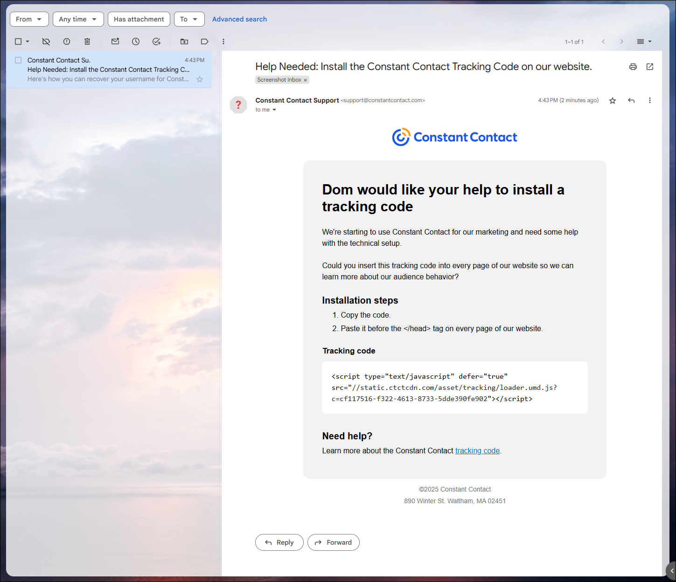Screen dimensions: 676x582
Task: Snooze the email with the clock icon
Action: tap(135, 42)
